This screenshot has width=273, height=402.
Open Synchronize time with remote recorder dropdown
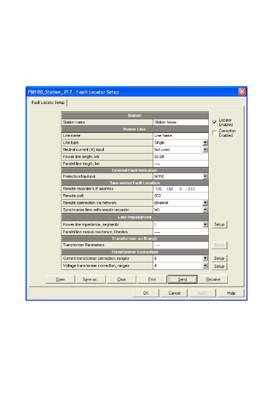tap(205, 210)
